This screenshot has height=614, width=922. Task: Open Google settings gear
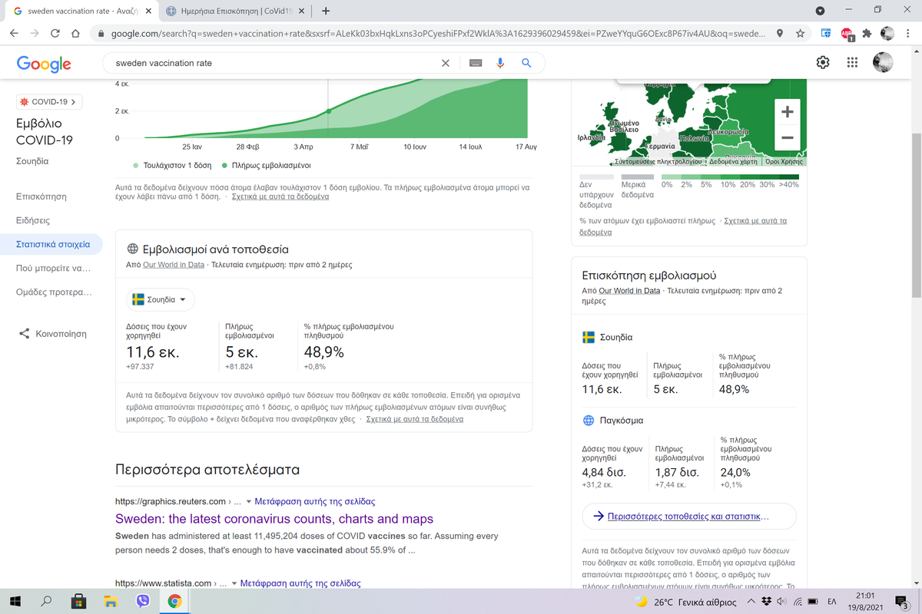[x=823, y=63]
